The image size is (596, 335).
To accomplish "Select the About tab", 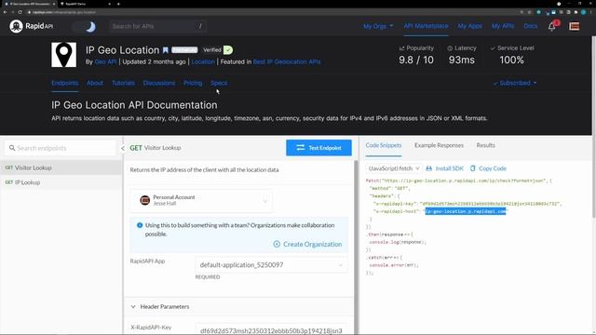I will [95, 83].
